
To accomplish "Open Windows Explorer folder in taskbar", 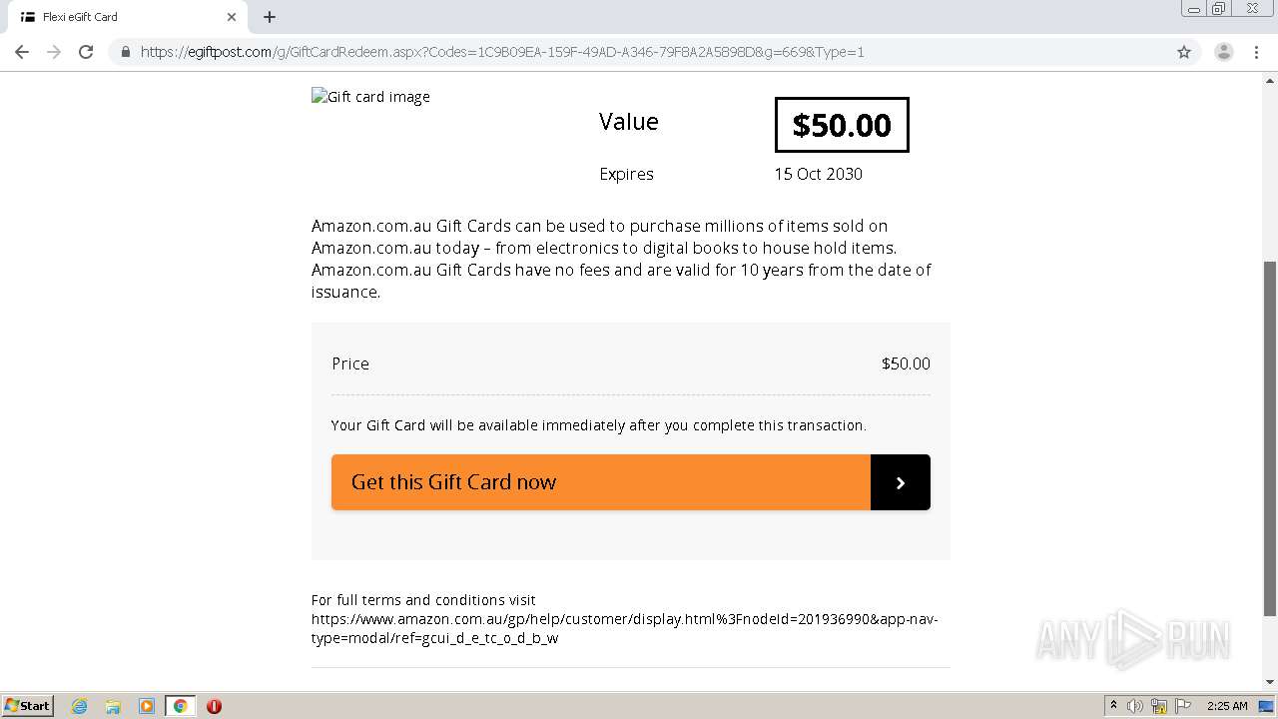I will (x=113, y=706).
